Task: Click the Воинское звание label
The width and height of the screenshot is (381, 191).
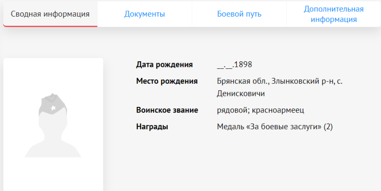Action: tap(167, 110)
